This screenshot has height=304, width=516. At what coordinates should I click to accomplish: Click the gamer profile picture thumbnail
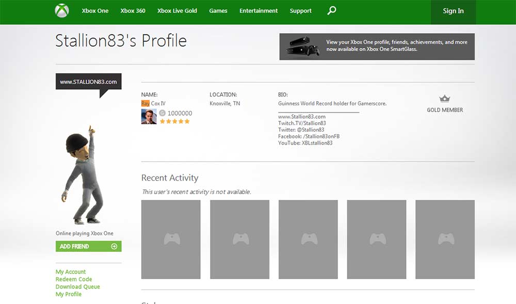coord(149,117)
